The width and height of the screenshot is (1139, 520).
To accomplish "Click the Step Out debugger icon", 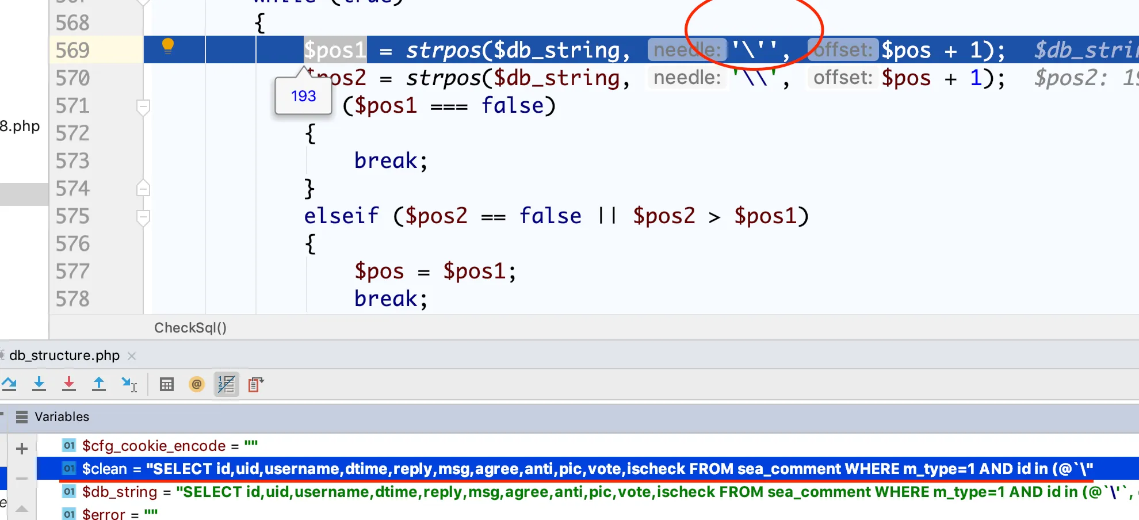I will [99, 384].
